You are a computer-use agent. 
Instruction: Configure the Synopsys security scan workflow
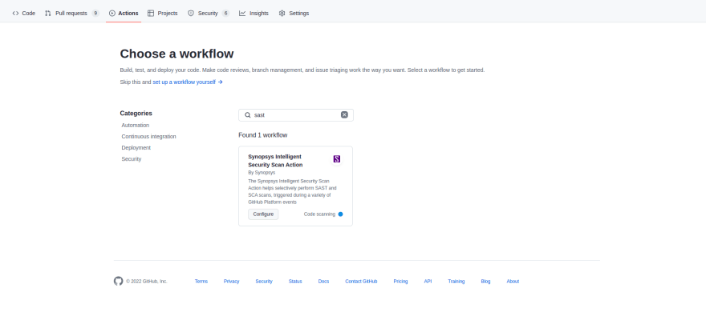(x=263, y=214)
